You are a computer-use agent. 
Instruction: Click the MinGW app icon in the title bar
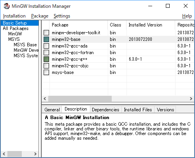point(7,6)
